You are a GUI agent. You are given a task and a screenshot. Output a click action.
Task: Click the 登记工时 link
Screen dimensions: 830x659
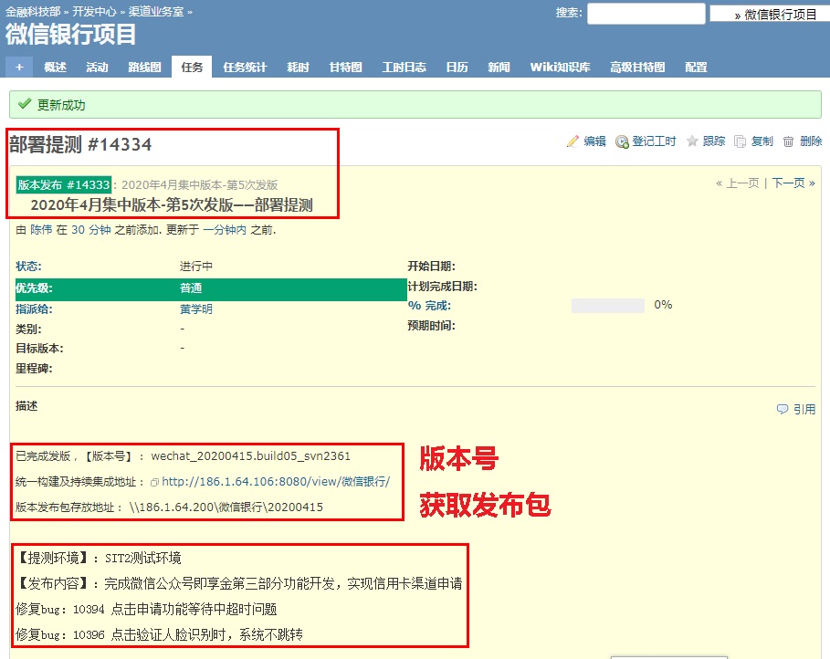coord(655,141)
